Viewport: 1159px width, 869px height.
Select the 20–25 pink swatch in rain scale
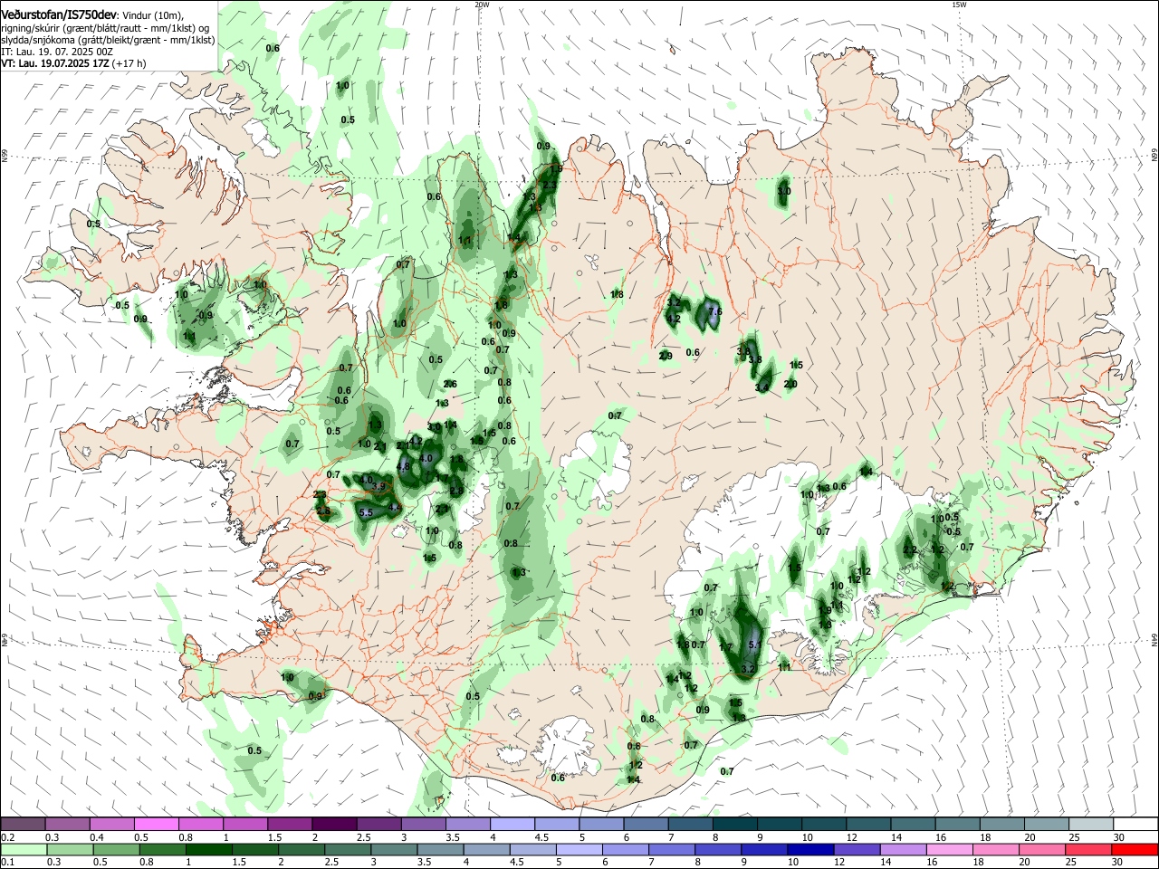pyautogui.click(x=1042, y=850)
